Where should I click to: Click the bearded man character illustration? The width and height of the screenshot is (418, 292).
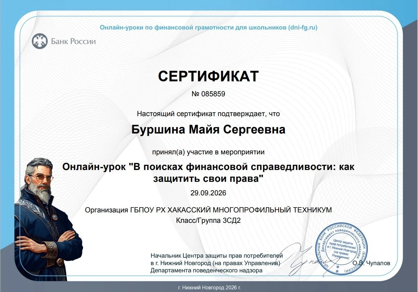tap(48, 219)
